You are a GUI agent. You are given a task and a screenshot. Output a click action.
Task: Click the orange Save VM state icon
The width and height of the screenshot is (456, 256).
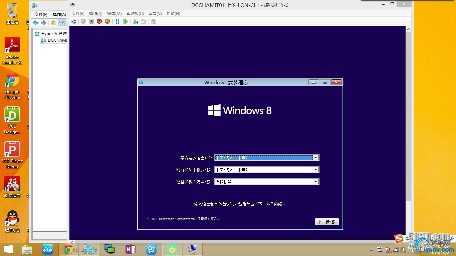[107, 21]
